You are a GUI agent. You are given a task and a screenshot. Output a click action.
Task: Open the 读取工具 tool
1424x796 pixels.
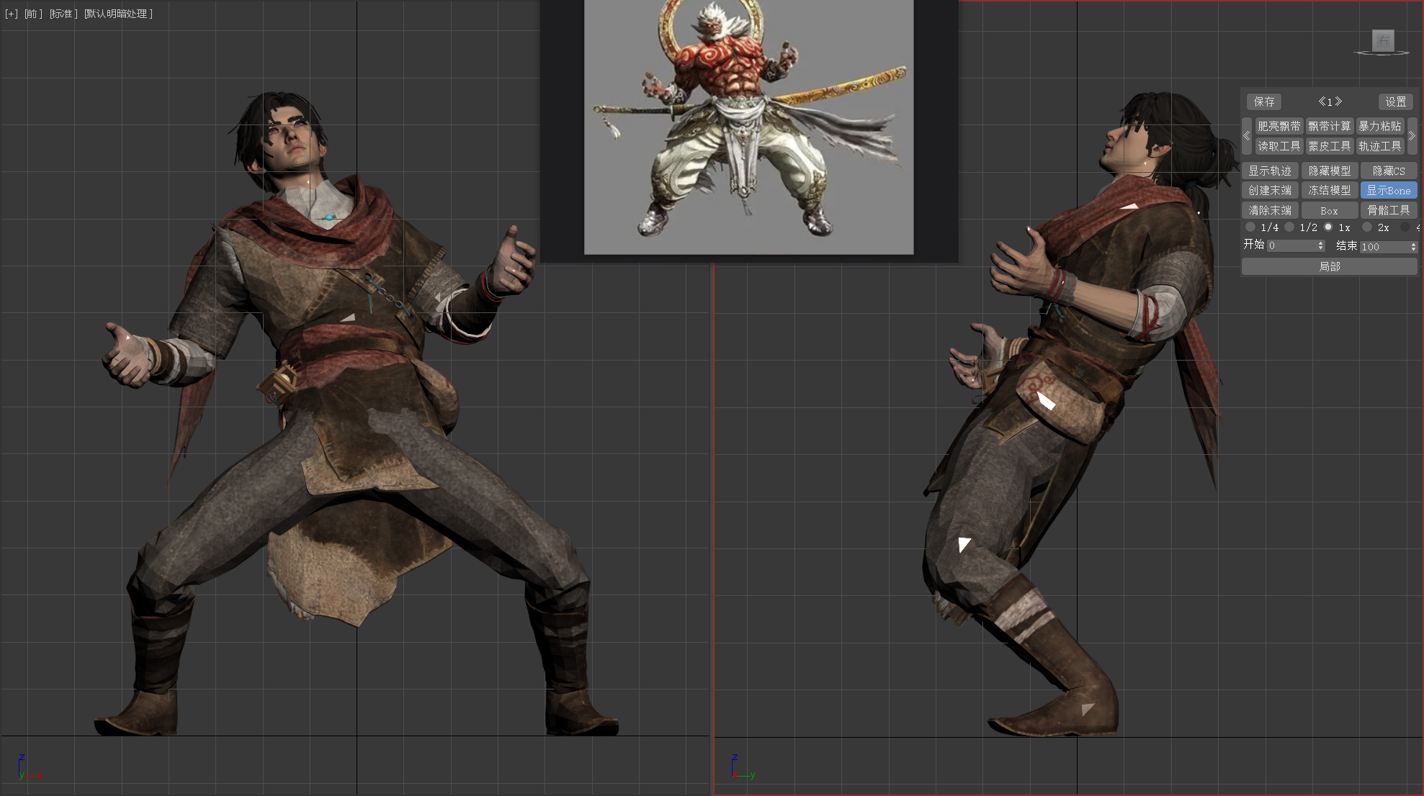[1279, 146]
